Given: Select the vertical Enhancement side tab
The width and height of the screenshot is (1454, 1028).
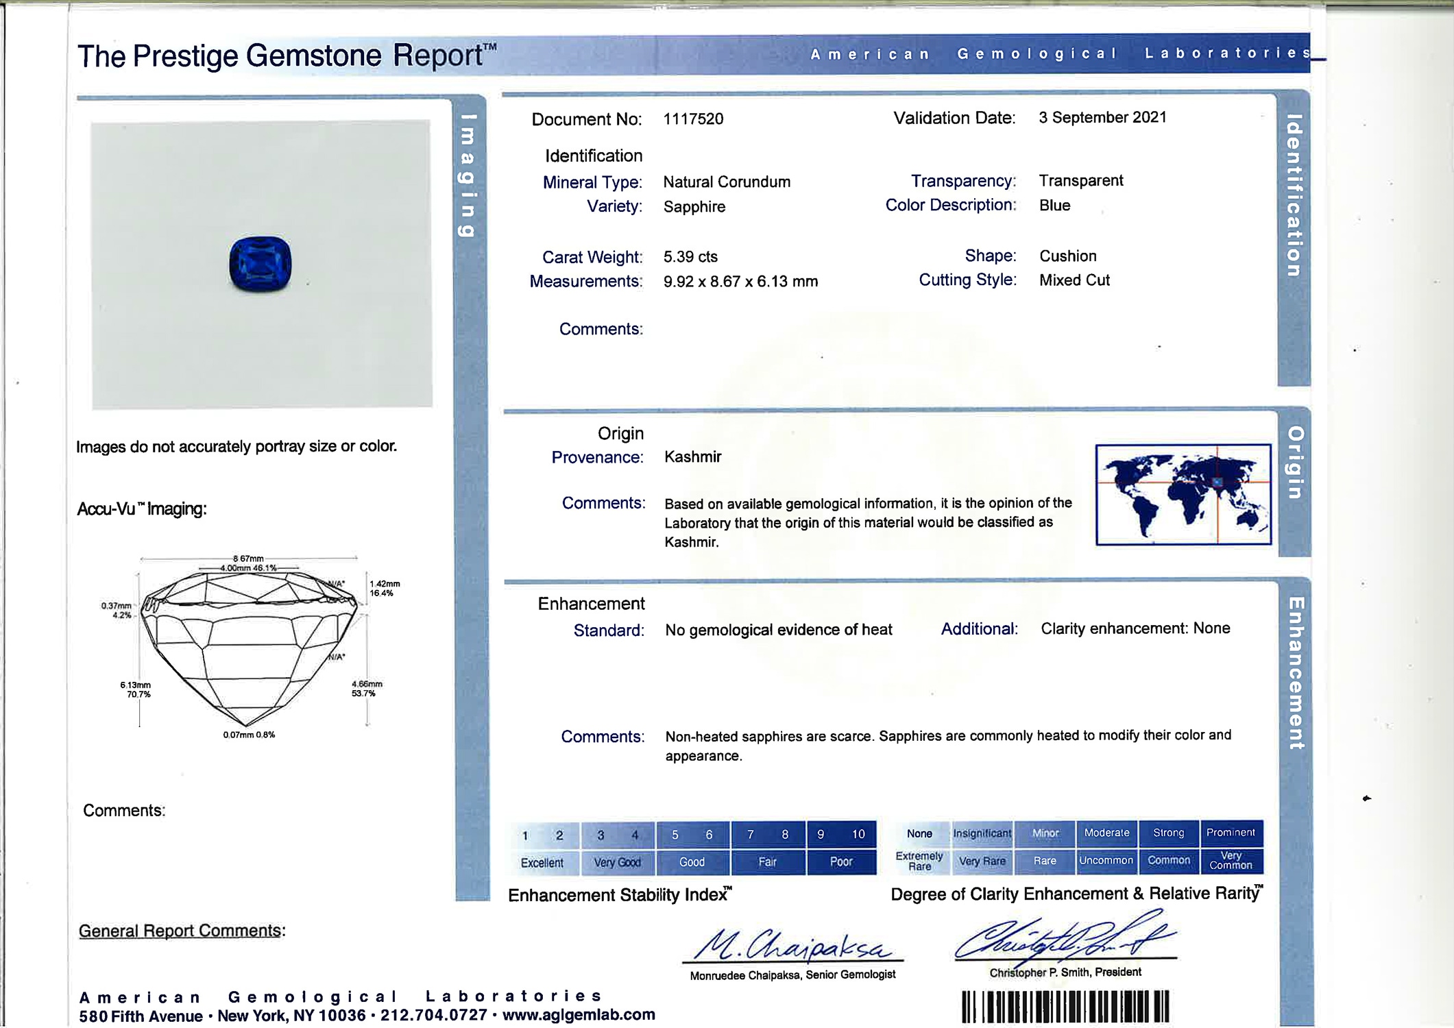Looking at the screenshot, I should (1296, 673).
